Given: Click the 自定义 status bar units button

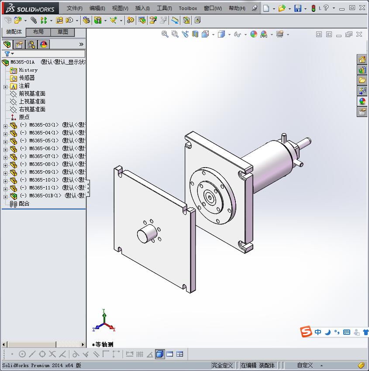Looking at the screenshot, I should point(305,365).
